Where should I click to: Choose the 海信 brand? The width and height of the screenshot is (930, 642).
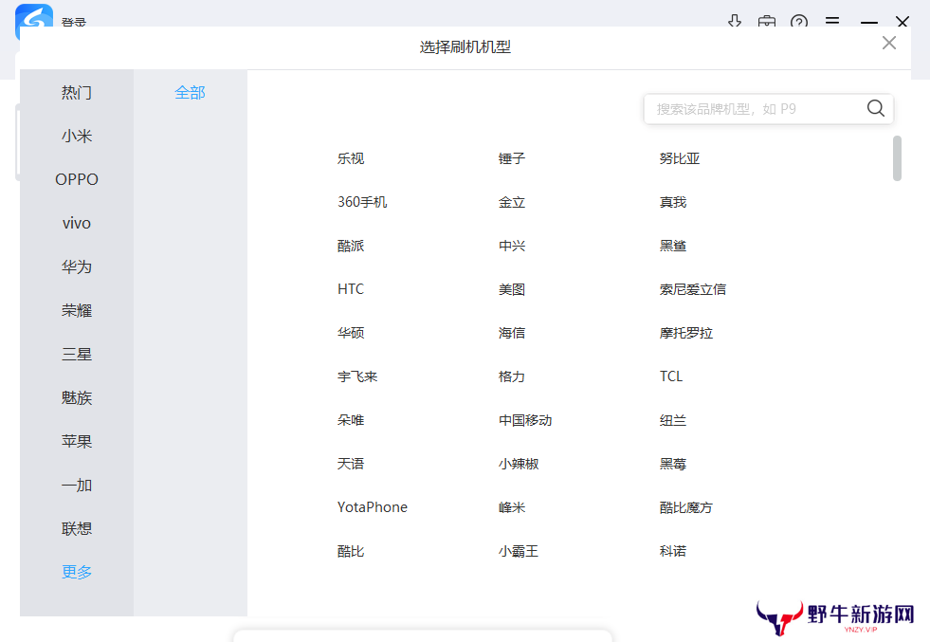511,333
